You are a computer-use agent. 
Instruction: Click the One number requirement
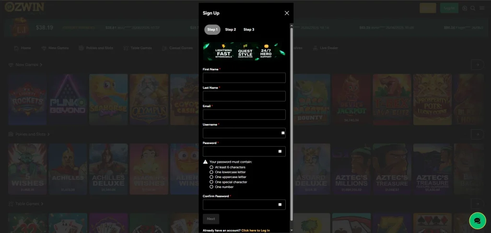point(222,187)
